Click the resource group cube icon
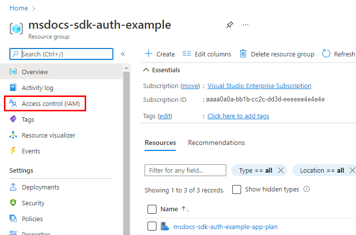Image resolution: width=356 pixels, height=235 pixels. (x=16, y=29)
